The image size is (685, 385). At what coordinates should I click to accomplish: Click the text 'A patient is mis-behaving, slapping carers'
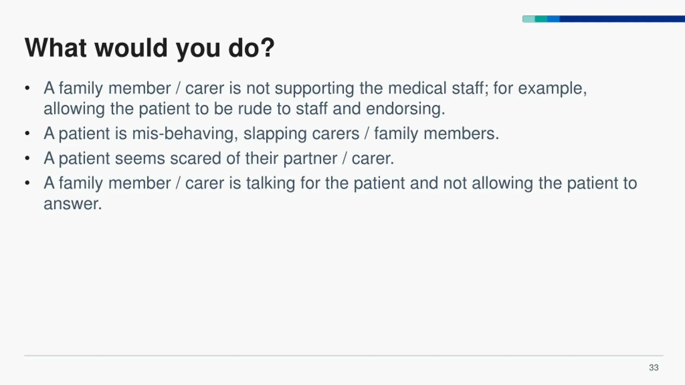(x=201, y=134)
